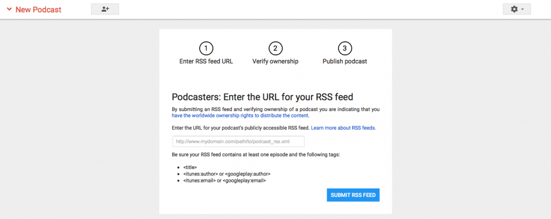The height and width of the screenshot is (219, 551).
Task: Click the <title> tag list item
Action: tap(190, 167)
